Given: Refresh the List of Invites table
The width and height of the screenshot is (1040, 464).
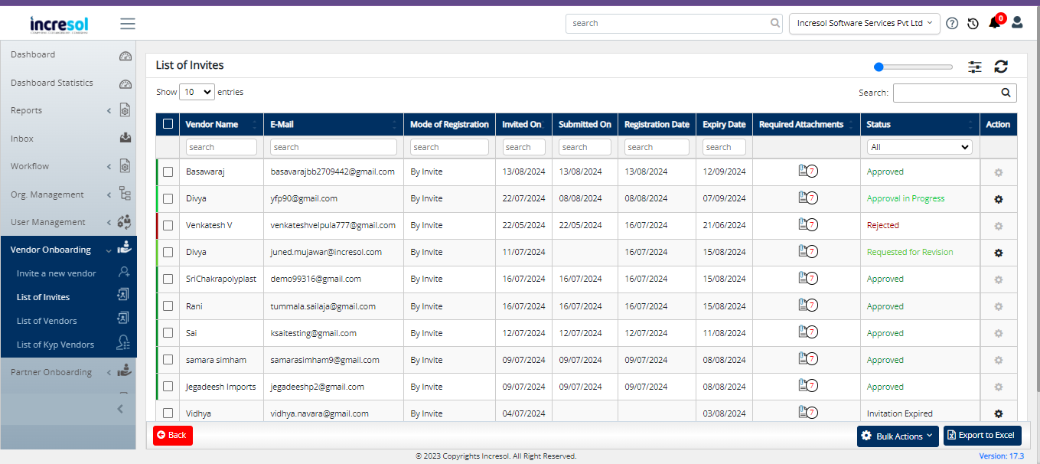Looking at the screenshot, I should [x=1001, y=67].
